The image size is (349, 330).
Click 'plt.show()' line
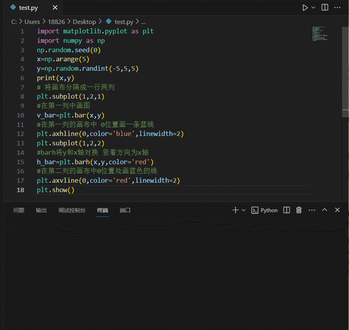[x=55, y=190]
